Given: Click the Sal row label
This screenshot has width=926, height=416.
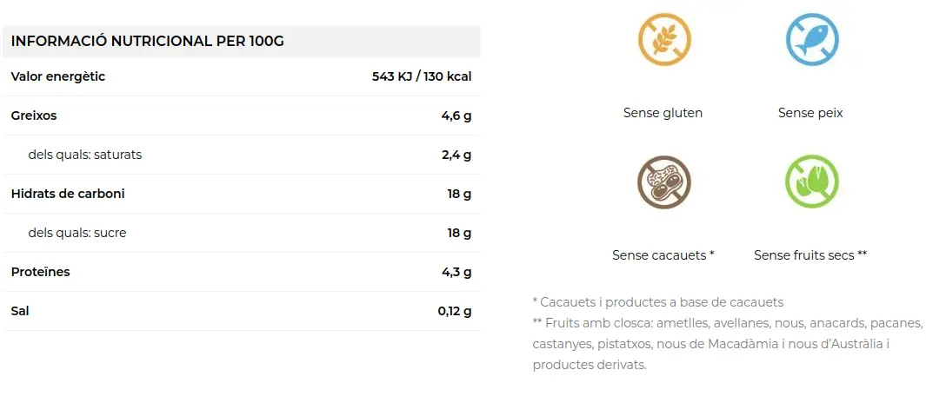Looking at the screenshot, I should 19,311.
